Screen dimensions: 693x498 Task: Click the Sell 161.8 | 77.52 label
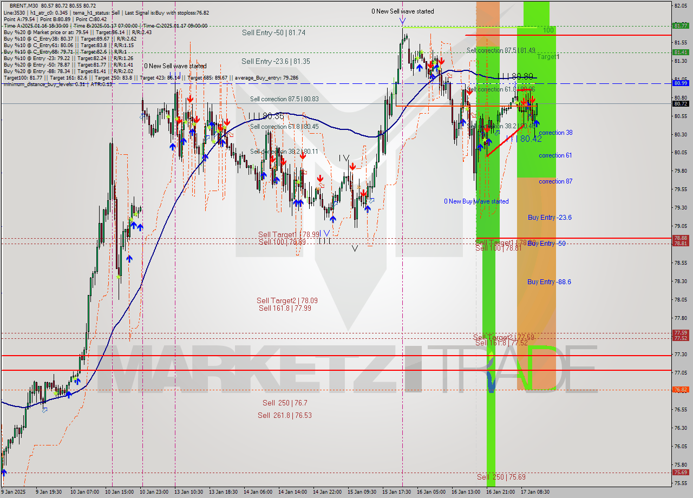coord(501,343)
